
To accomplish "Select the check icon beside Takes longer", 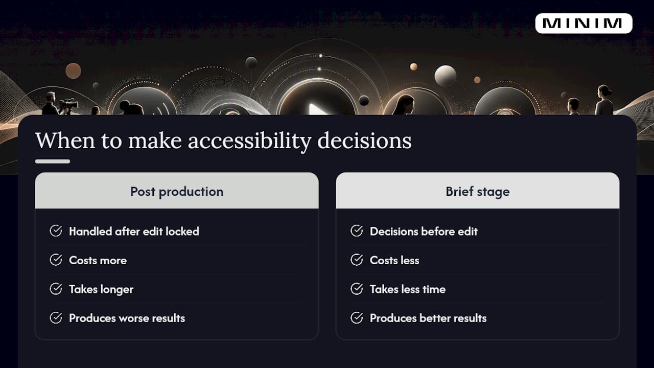I will point(56,289).
